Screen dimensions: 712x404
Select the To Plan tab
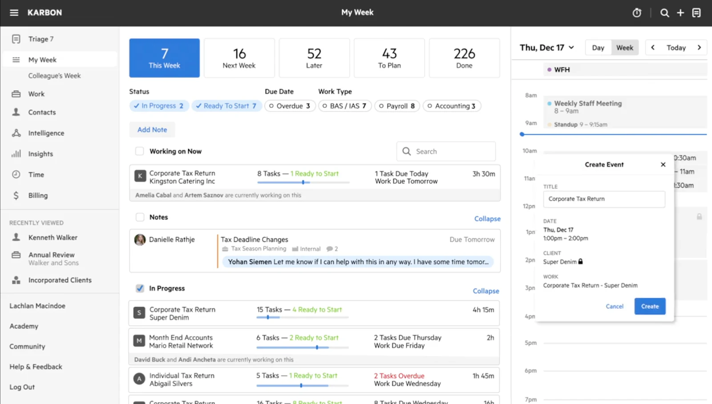389,58
